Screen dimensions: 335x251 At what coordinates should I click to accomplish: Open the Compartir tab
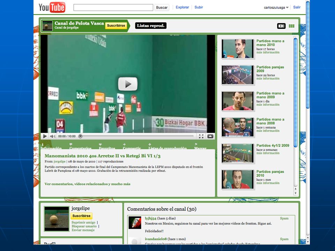[x=132, y=146]
